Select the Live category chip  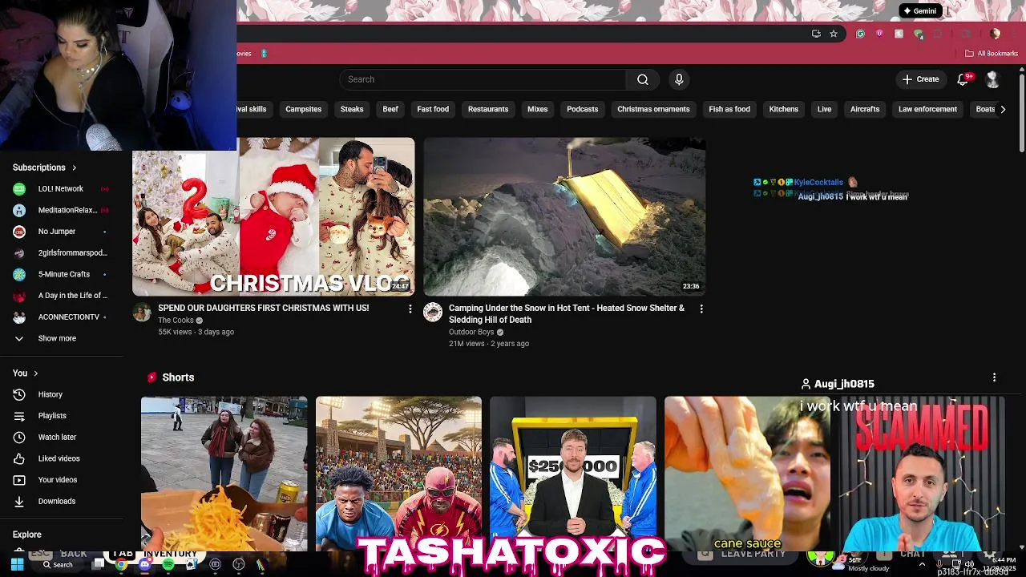pyautogui.click(x=824, y=109)
